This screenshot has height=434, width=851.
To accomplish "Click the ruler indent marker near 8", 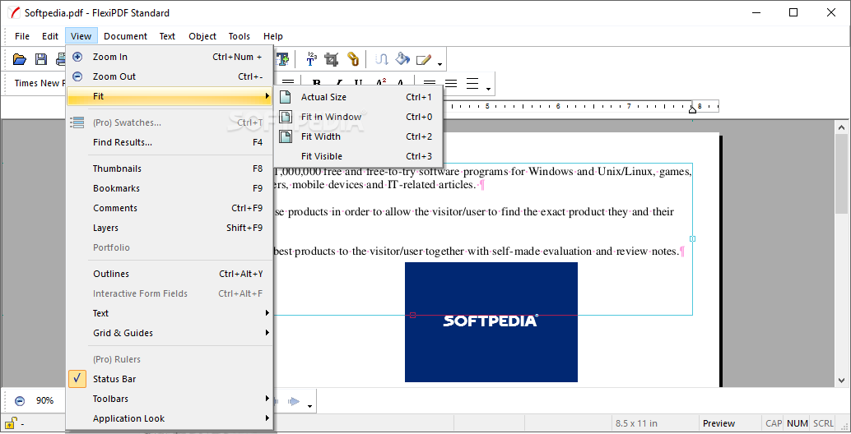I will (692, 109).
